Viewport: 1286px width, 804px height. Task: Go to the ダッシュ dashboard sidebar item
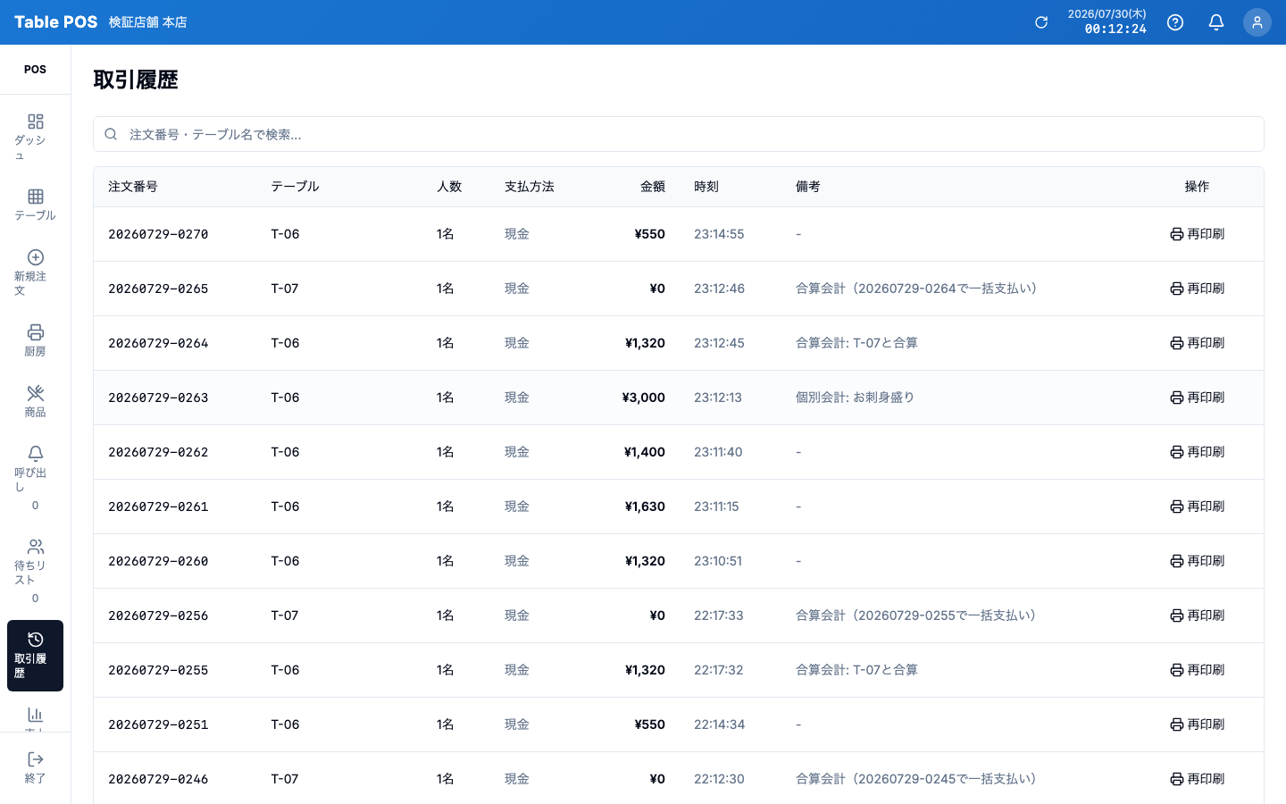pyautogui.click(x=35, y=138)
